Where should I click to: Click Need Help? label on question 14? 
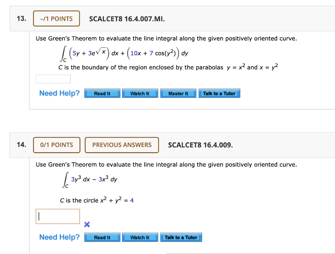(x=59, y=237)
